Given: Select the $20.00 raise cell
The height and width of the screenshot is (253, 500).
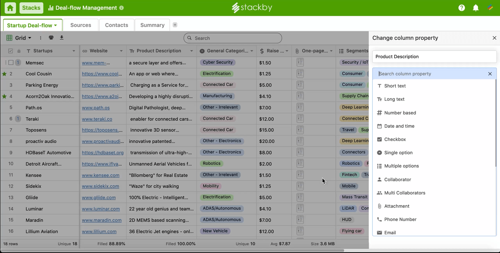Looking at the screenshot, I should [274, 141].
